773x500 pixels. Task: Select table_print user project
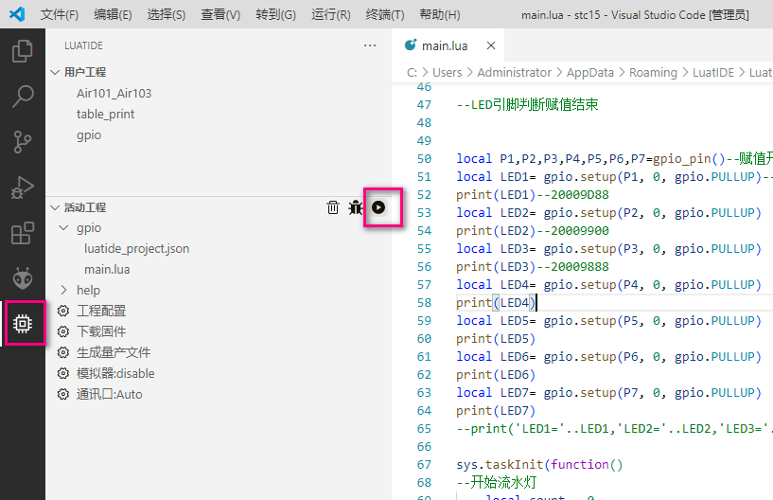[106, 114]
